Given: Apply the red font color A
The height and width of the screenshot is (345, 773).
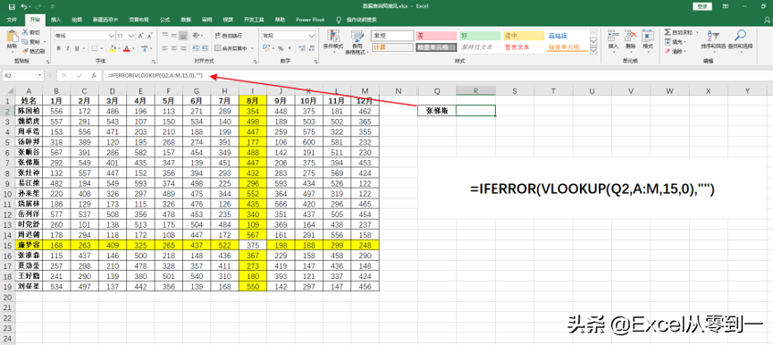Looking at the screenshot, I should point(126,48).
